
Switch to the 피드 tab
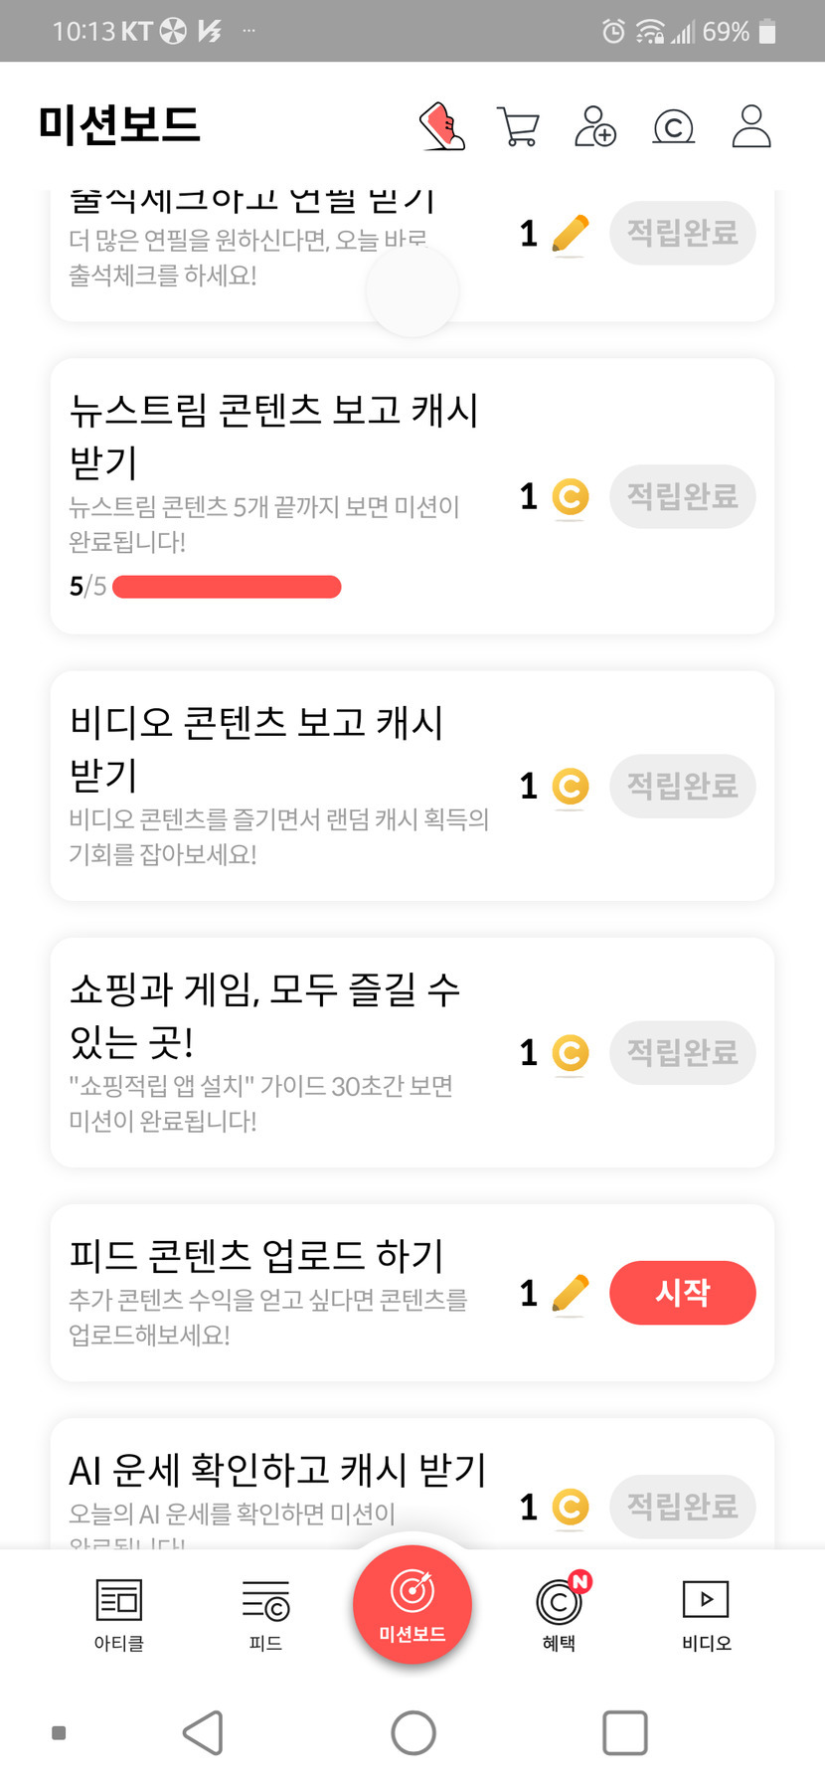pyautogui.click(x=265, y=1613)
